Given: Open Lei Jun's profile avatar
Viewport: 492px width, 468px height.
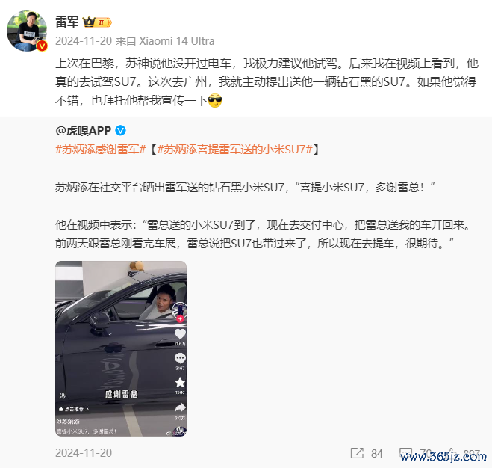Looking at the screenshot, I should click(27, 31).
